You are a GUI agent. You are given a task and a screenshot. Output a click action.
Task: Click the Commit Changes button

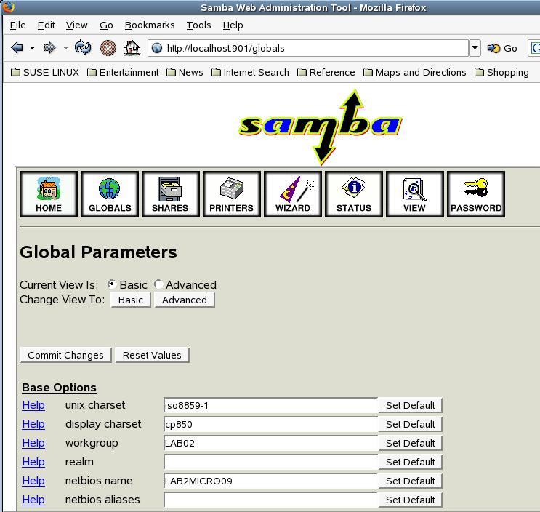[65, 355]
